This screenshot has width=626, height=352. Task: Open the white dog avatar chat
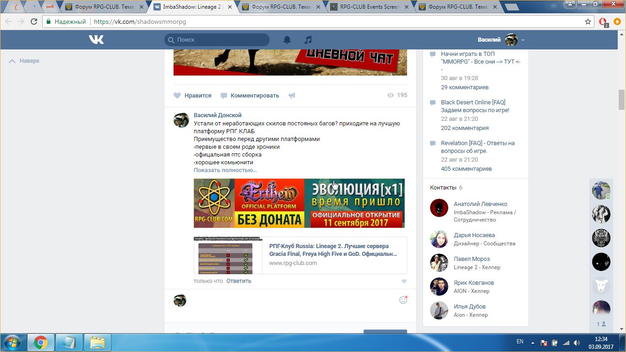(601, 286)
